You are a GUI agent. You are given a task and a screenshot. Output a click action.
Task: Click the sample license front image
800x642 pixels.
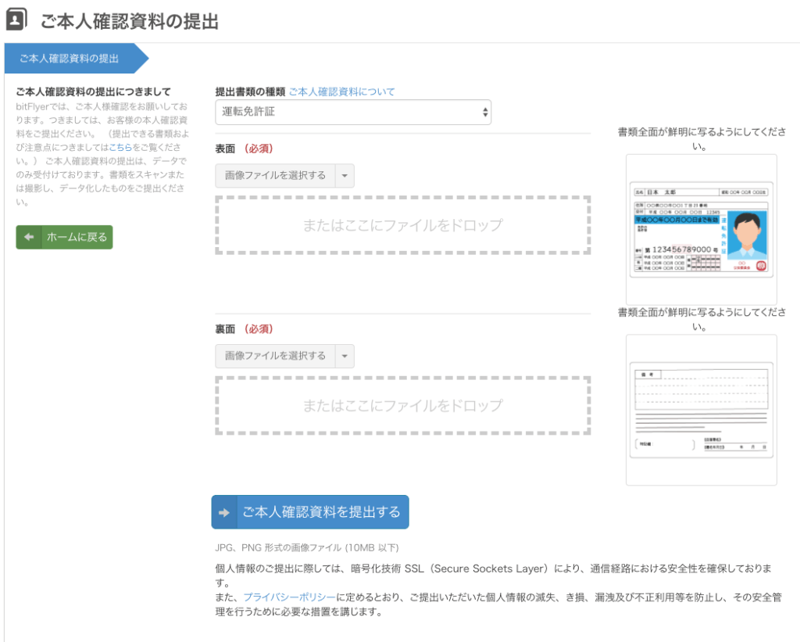point(701,229)
